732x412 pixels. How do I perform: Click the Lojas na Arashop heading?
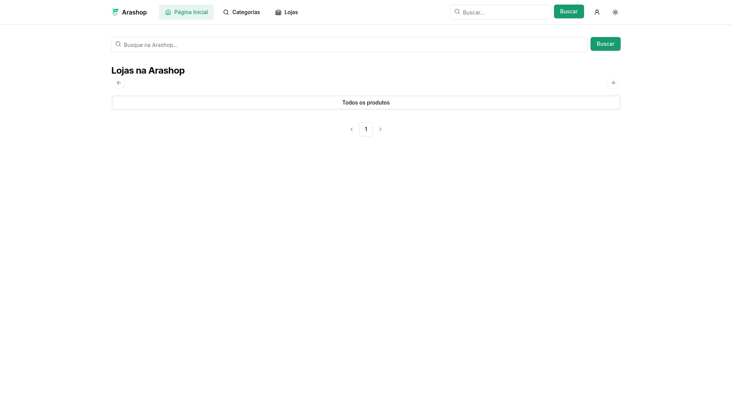pyautogui.click(x=148, y=71)
